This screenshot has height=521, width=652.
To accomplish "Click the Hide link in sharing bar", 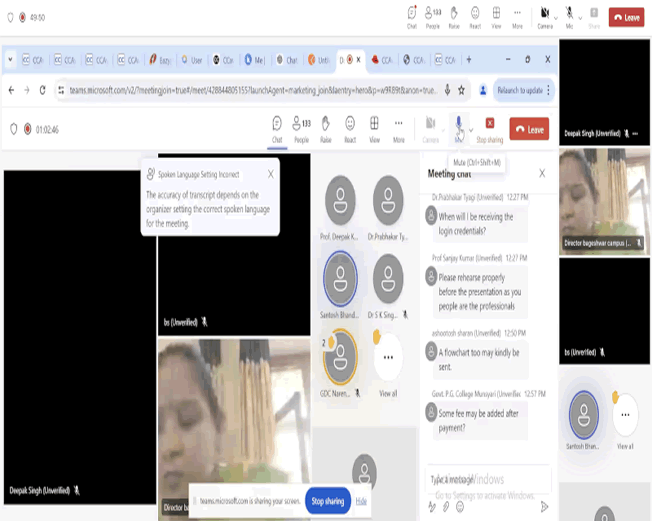I will click(x=361, y=501).
